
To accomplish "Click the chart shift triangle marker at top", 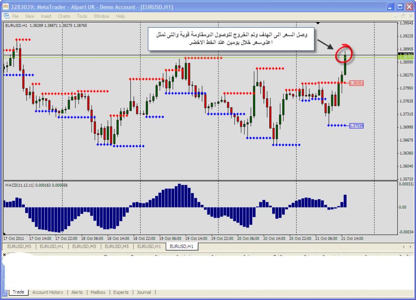I will tap(318, 23).
